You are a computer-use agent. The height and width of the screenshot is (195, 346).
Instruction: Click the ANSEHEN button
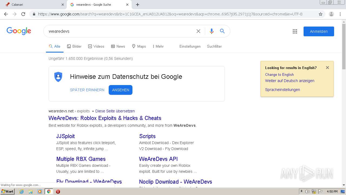coord(121,90)
